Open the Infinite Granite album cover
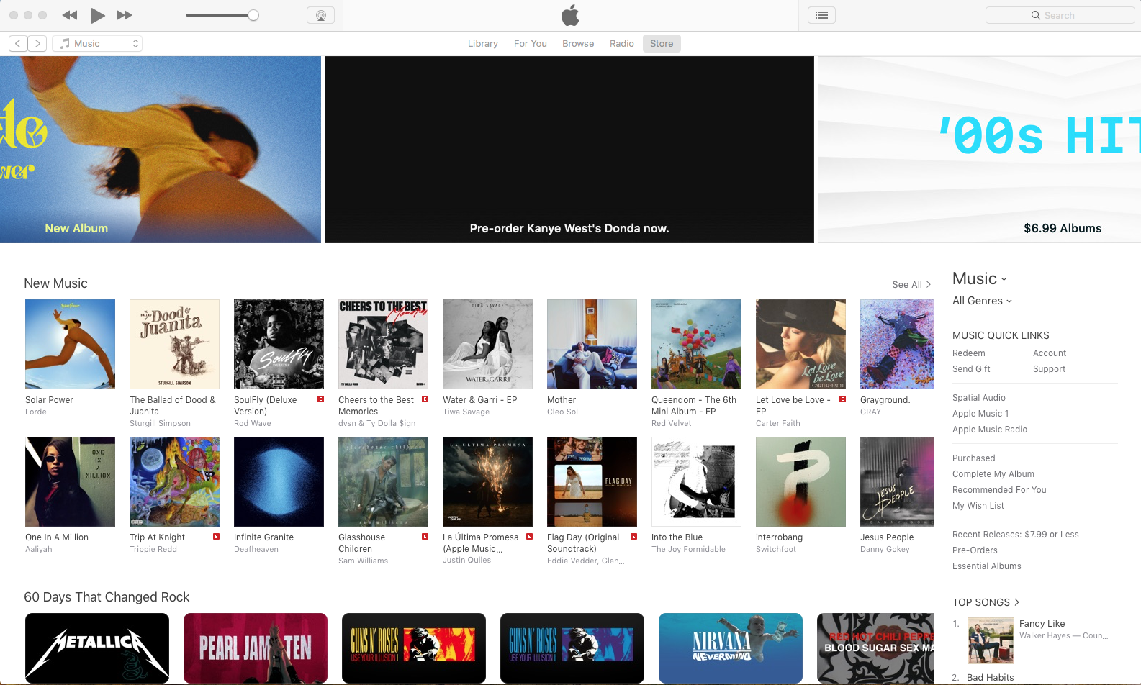This screenshot has height=685, width=1141. pyautogui.click(x=279, y=481)
